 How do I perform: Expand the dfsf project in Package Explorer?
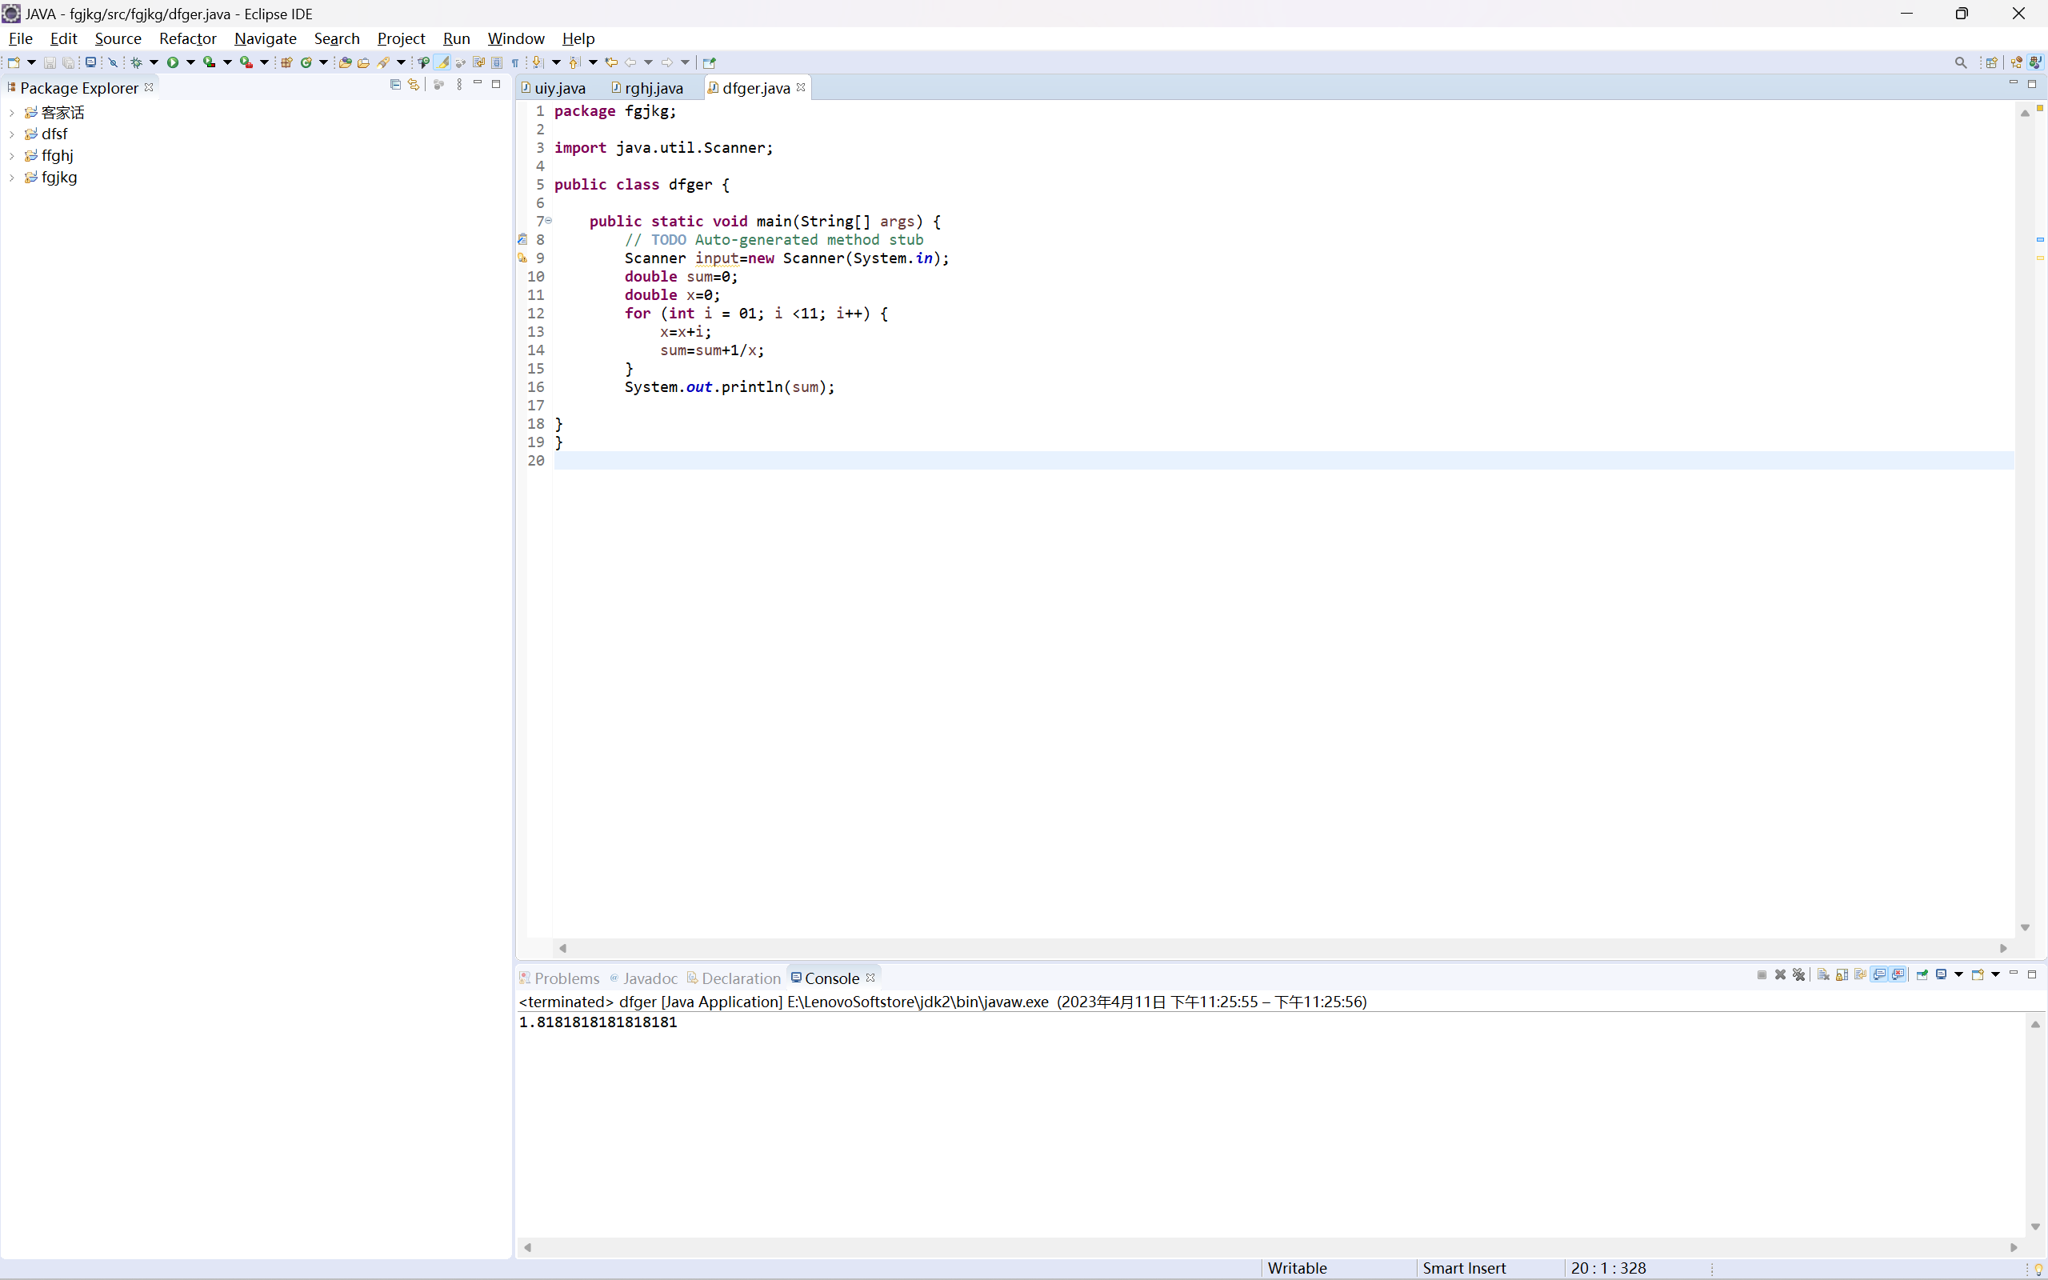tap(12, 134)
